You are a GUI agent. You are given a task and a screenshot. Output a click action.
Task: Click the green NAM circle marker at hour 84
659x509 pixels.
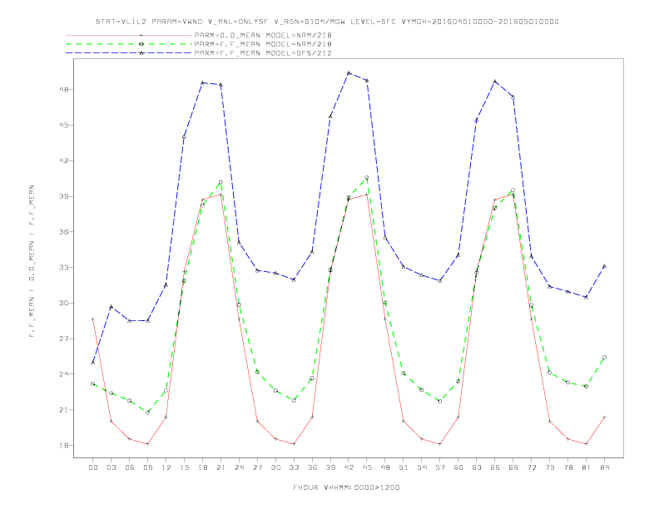click(x=604, y=358)
